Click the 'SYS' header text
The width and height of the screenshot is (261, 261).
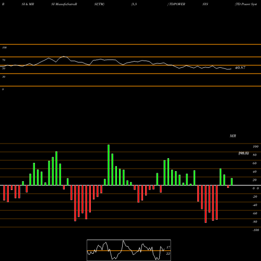(205, 4)
